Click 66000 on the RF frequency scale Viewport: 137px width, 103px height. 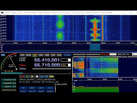click(45, 43)
